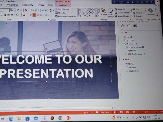Select the rectangle shape in gallery
Screen dimensions: 163x122
click(x=89, y=10)
